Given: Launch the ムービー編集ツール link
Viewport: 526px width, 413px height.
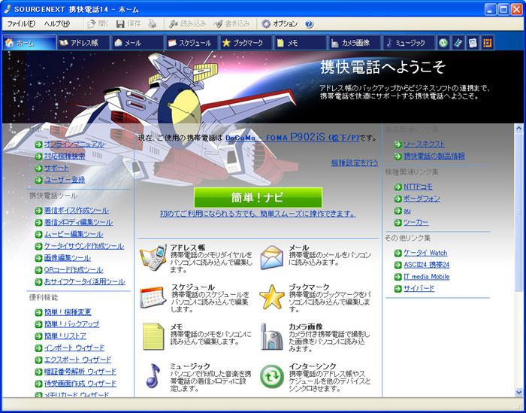Looking at the screenshot, I should pos(74,234).
